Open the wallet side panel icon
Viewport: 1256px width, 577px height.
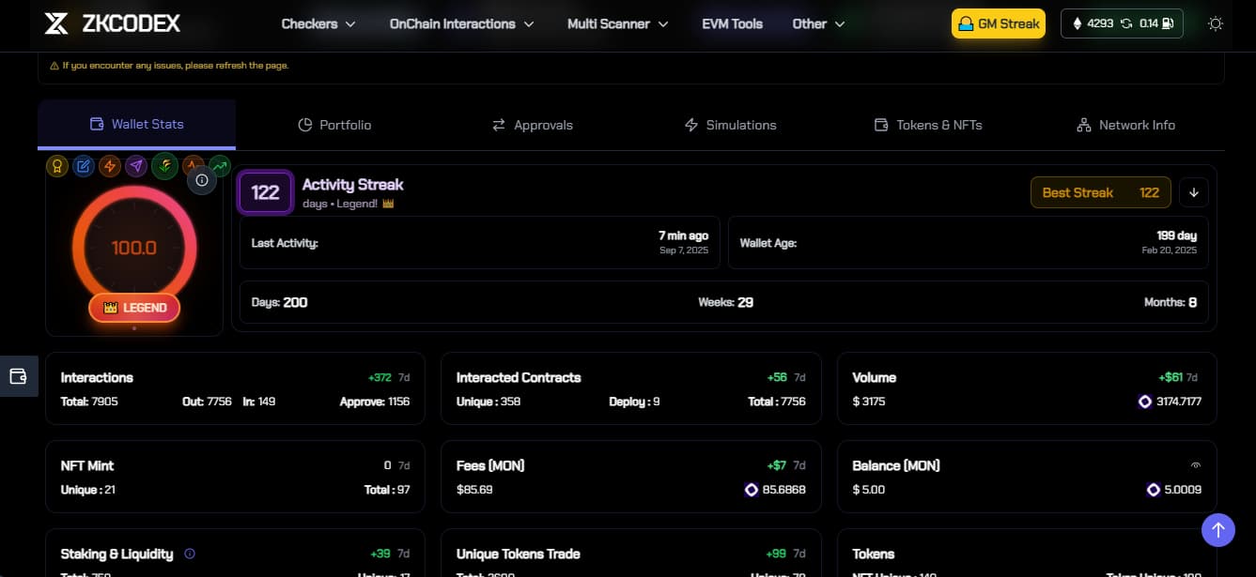(x=18, y=376)
